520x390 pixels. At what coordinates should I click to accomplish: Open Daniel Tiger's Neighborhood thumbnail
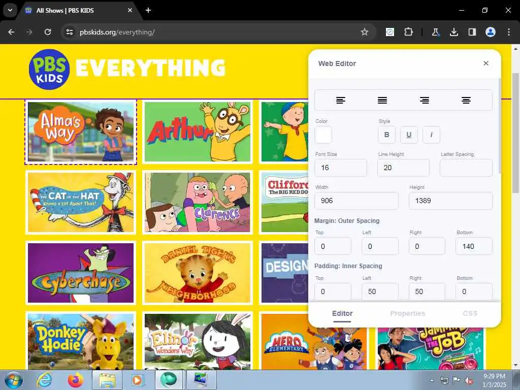pyautogui.click(x=198, y=273)
